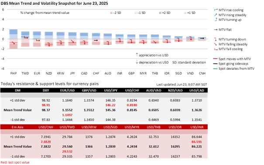Click the +2 SD legend color swatch
264x165 pixels.
point(160,13)
